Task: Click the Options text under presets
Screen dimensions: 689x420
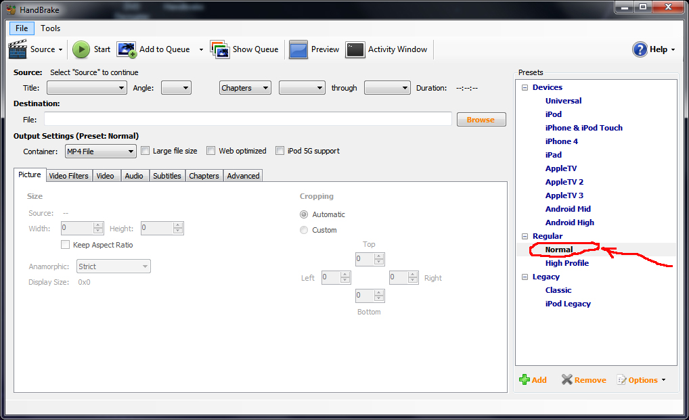Action: click(643, 380)
